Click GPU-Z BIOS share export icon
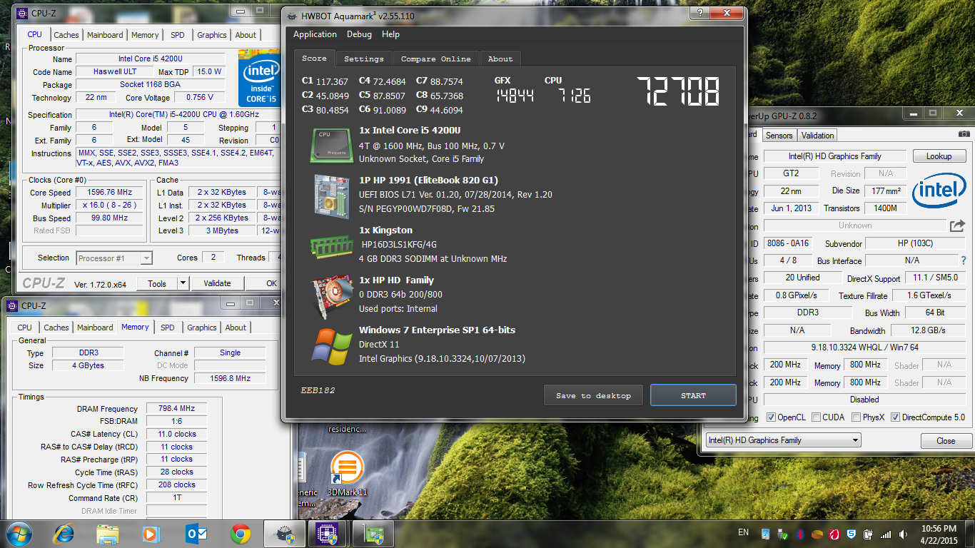This screenshot has height=548, width=975. (x=957, y=225)
